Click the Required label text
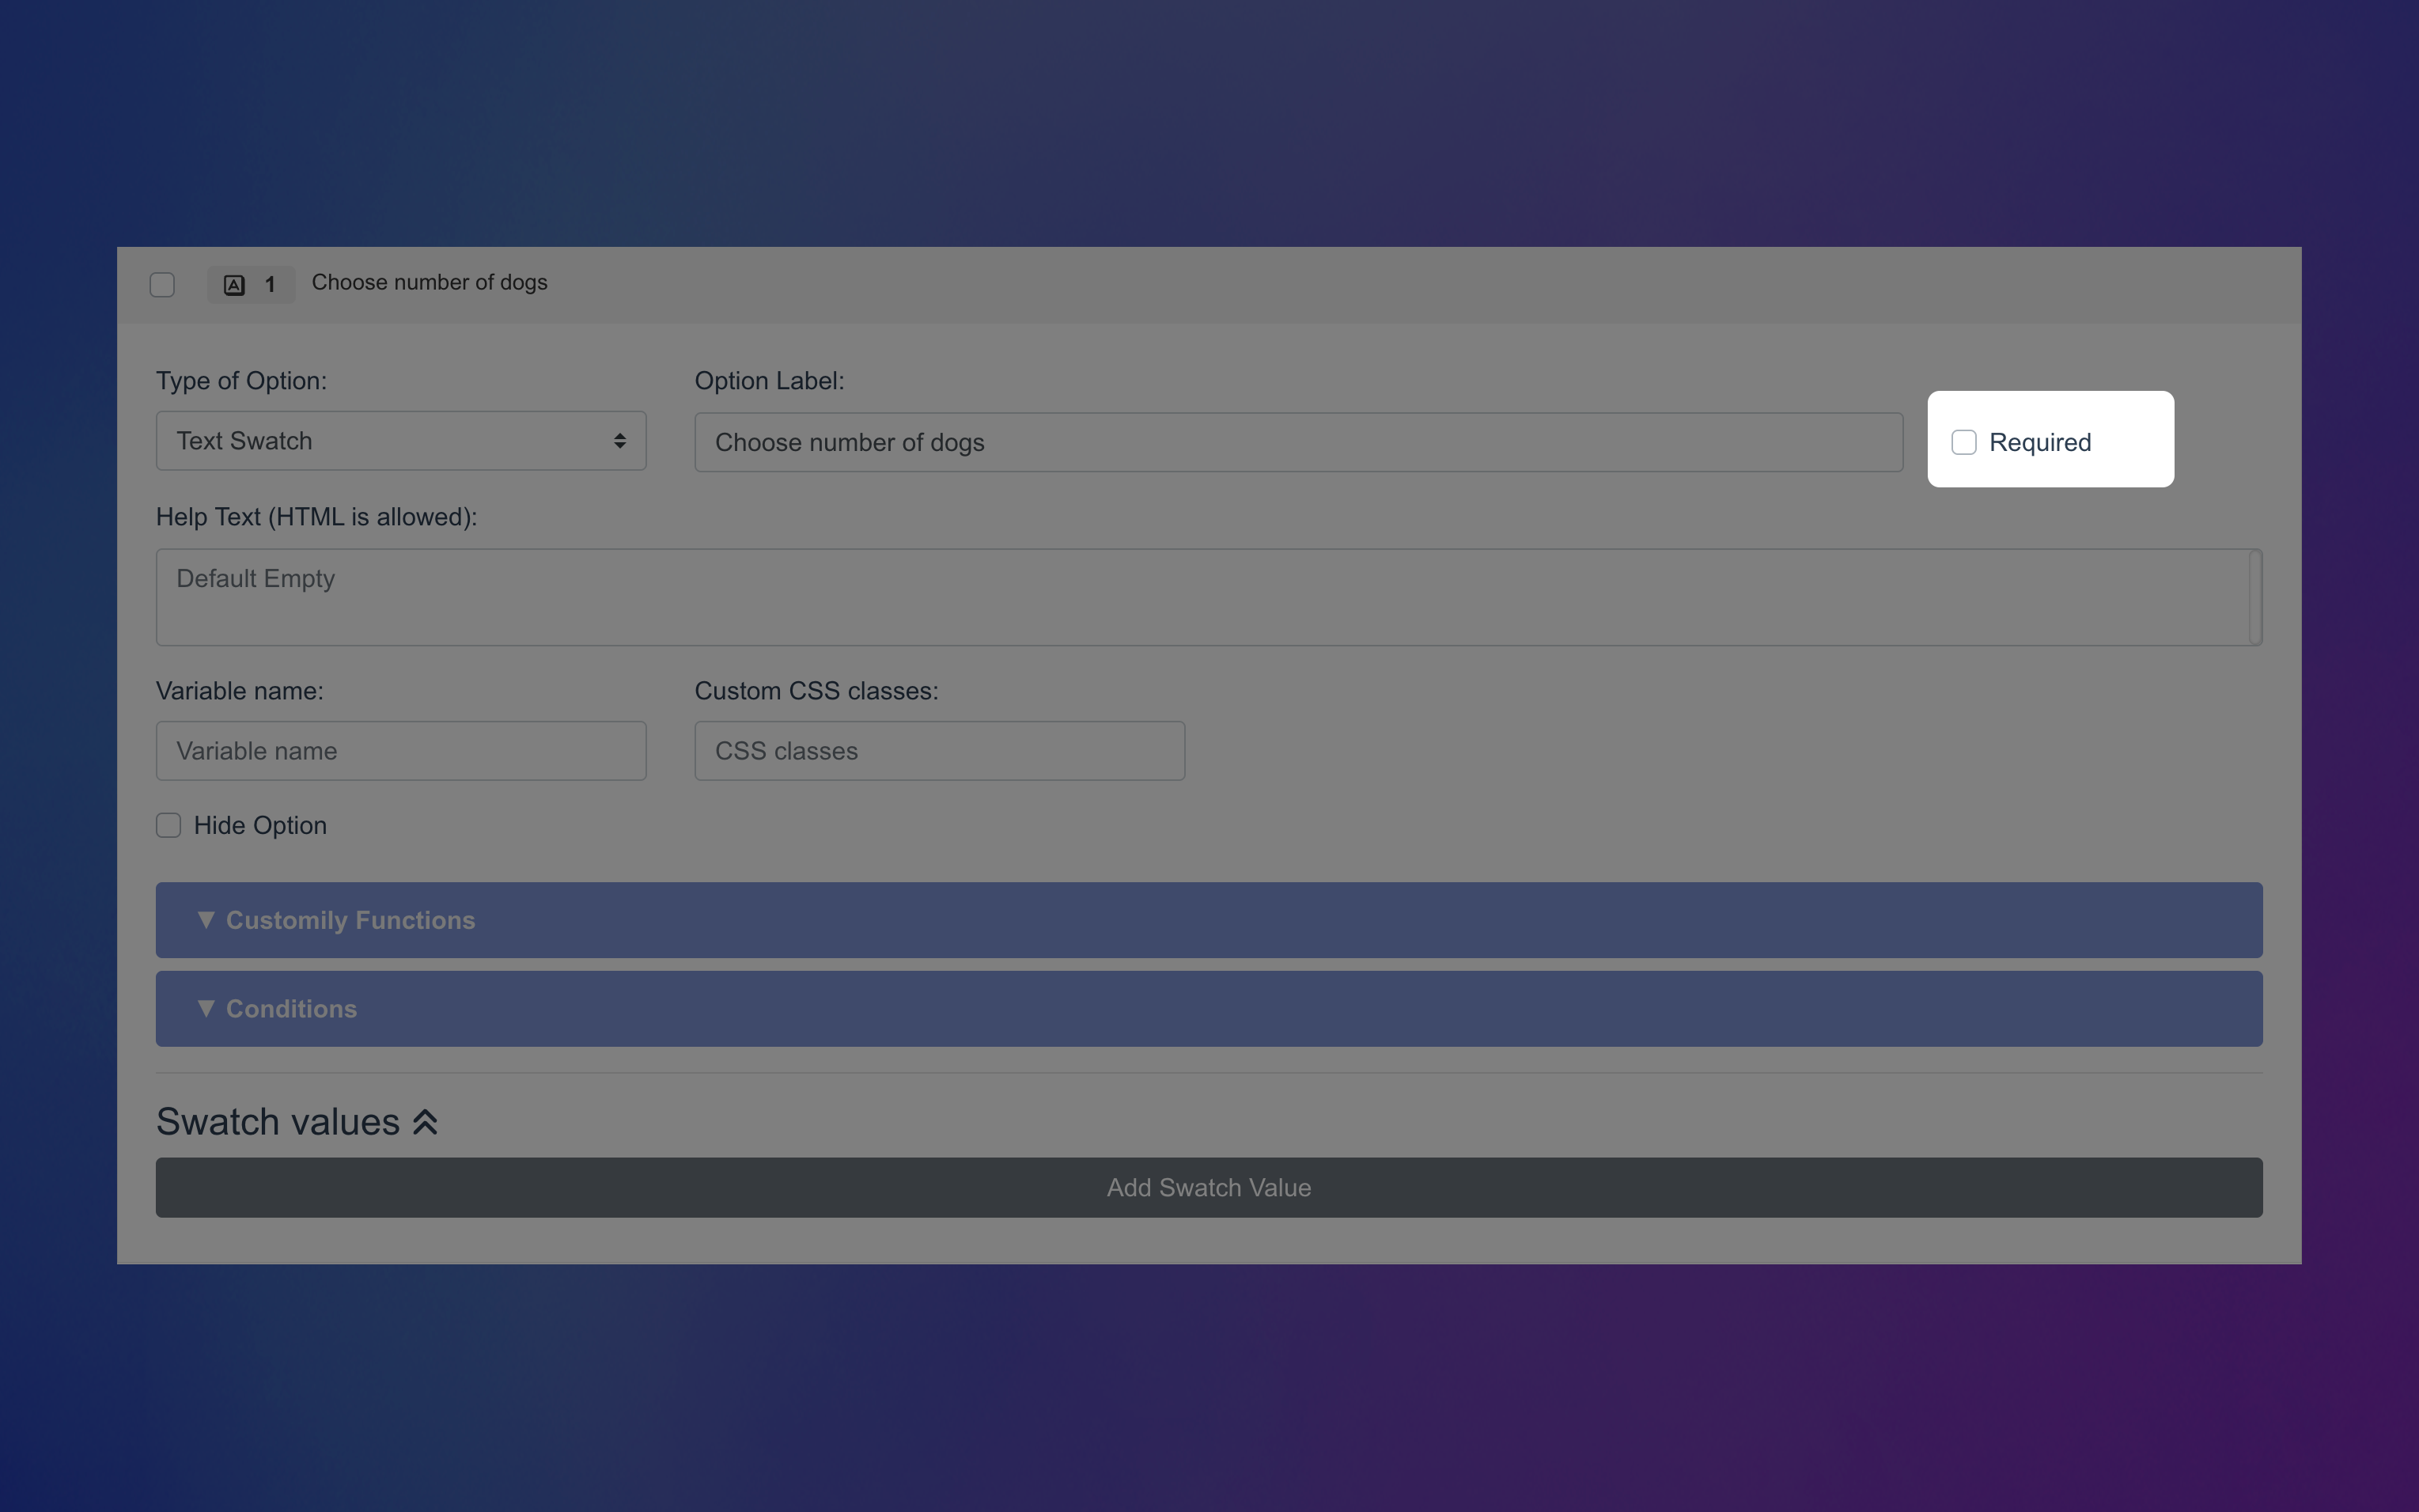Viewport: 2419px width, 1512px height. [x=2039, y=442]
